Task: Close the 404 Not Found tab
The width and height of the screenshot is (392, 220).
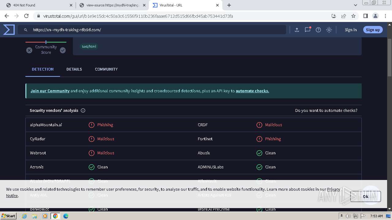Action: tap(71, 5)
